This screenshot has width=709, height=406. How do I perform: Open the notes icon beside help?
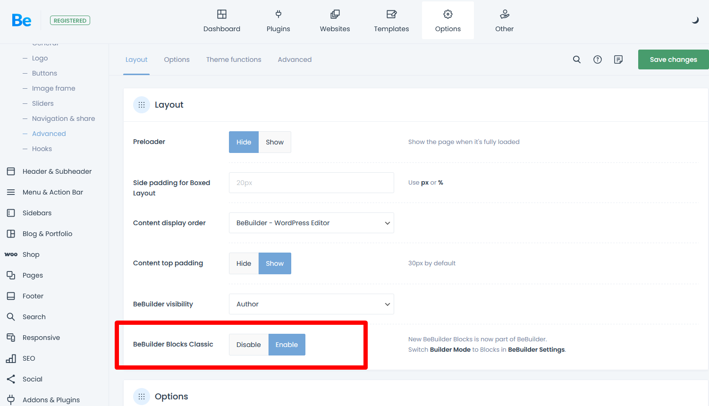coord(618,59)
